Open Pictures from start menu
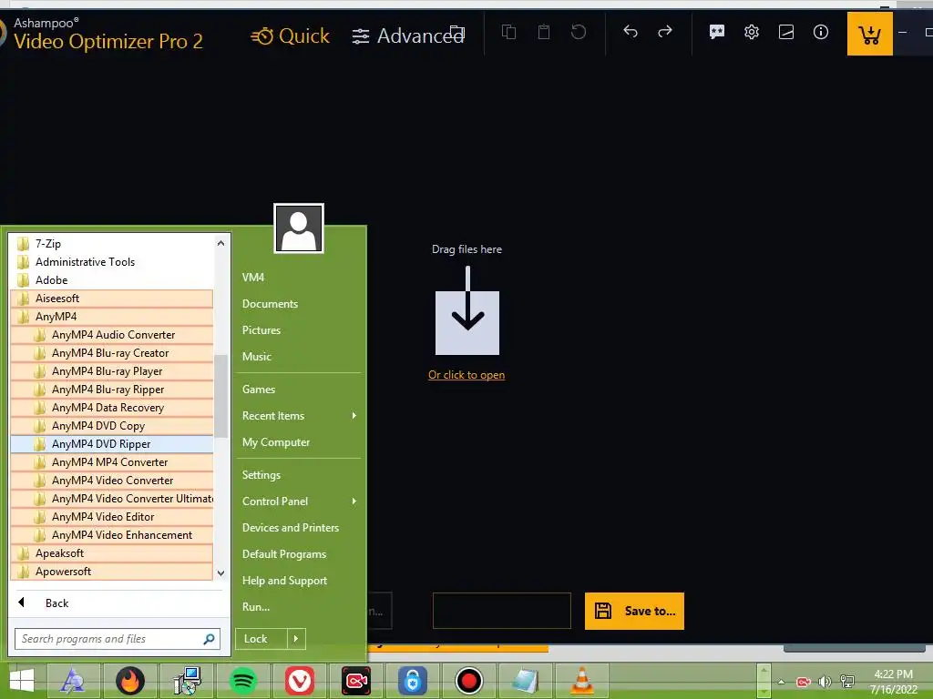The width and height of the screenshot is (933, 699). tap(261, 330)
